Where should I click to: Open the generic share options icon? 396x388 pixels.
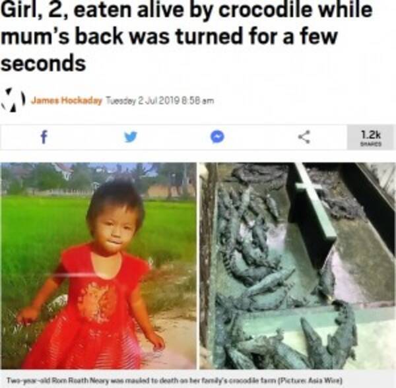pyautogui.click(x=304, y=137)
